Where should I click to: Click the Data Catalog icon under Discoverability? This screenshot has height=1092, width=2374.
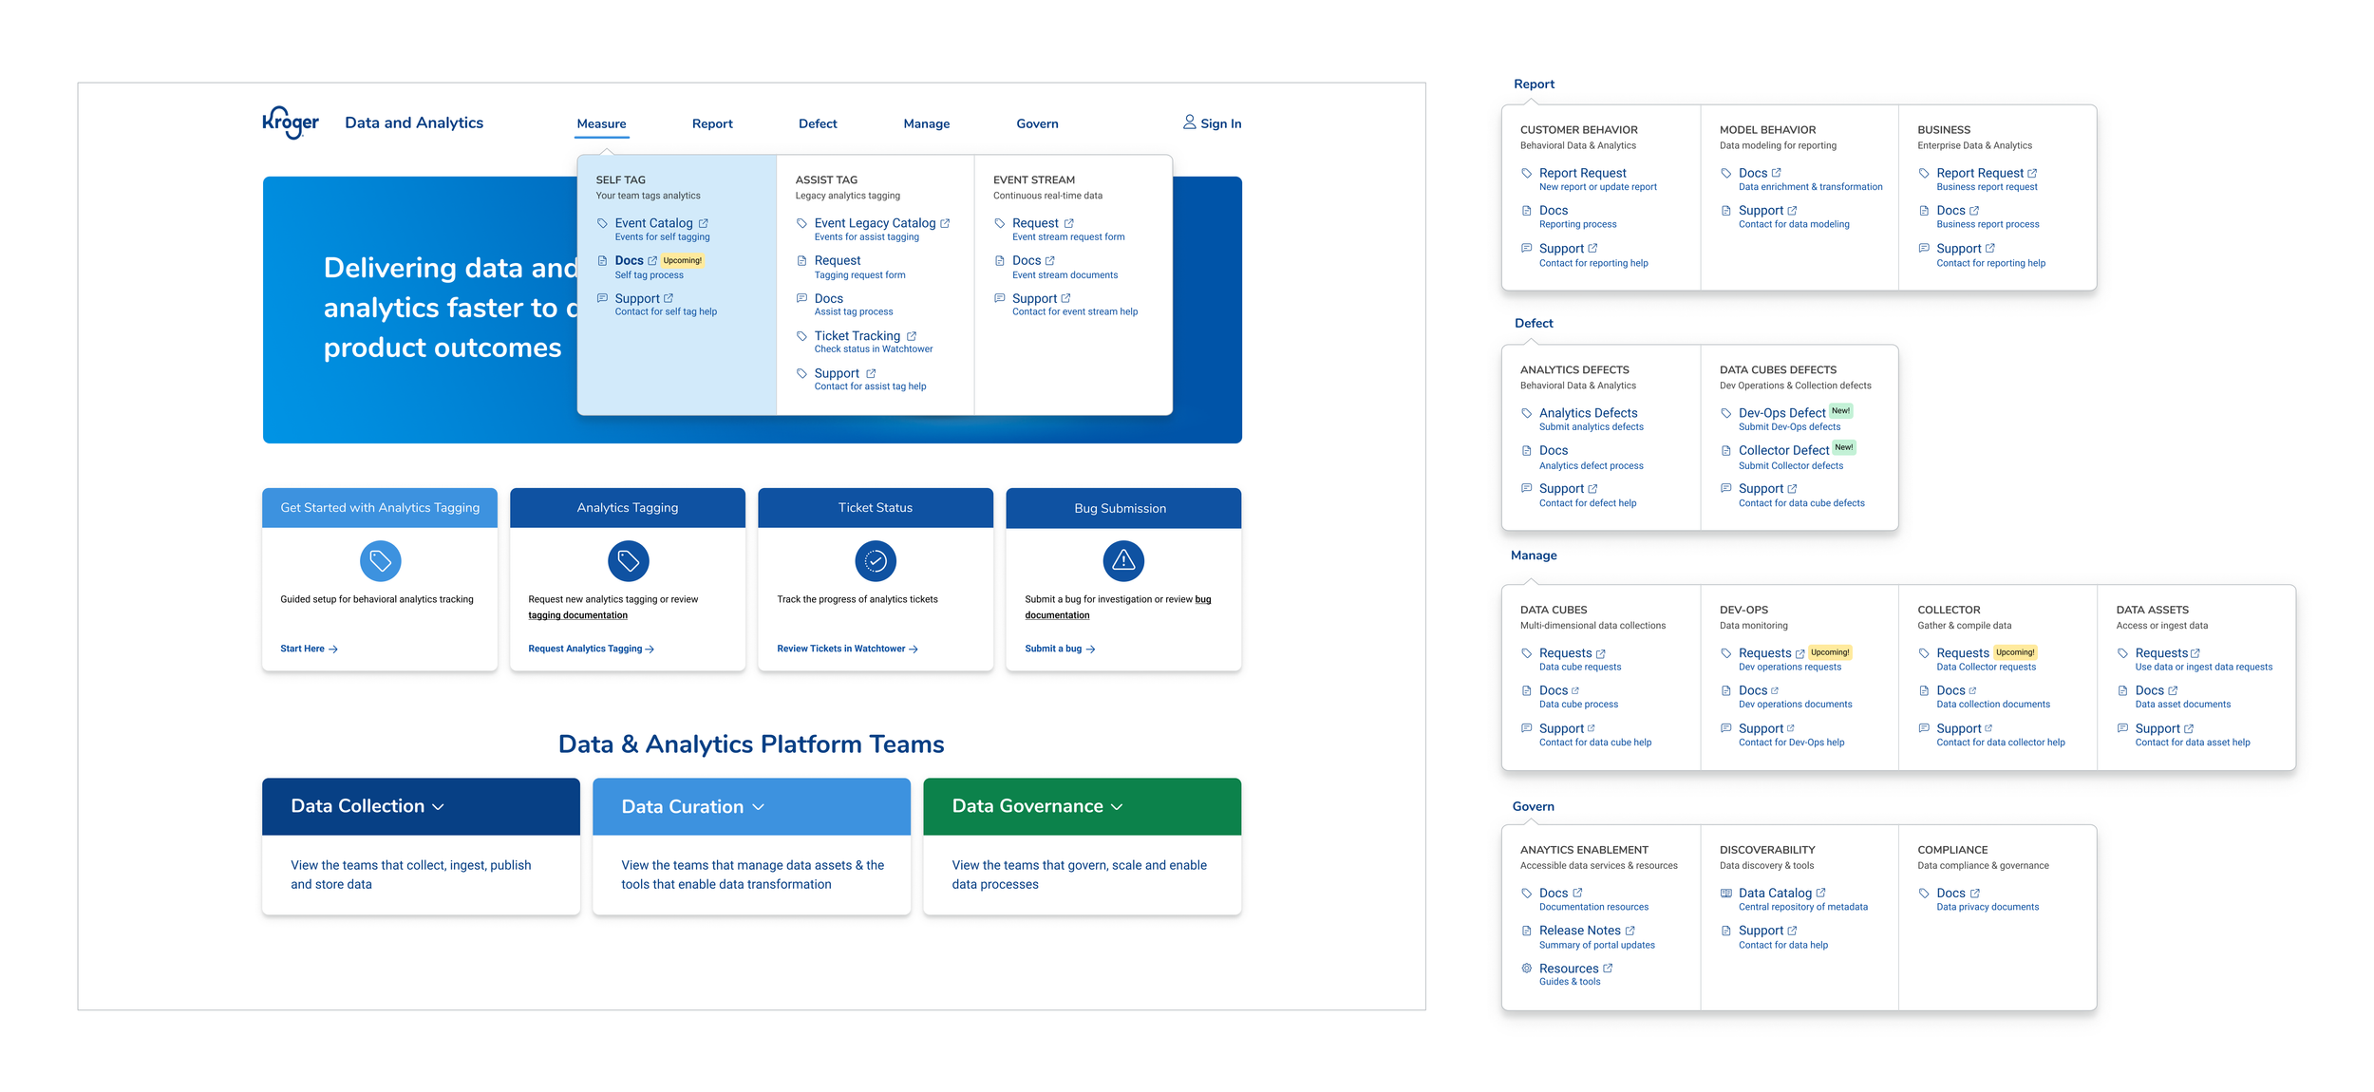1725,894
